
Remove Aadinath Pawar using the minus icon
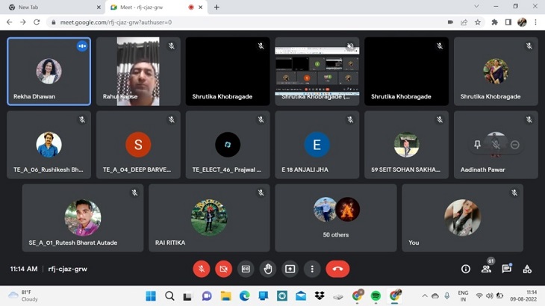[514, 145]
